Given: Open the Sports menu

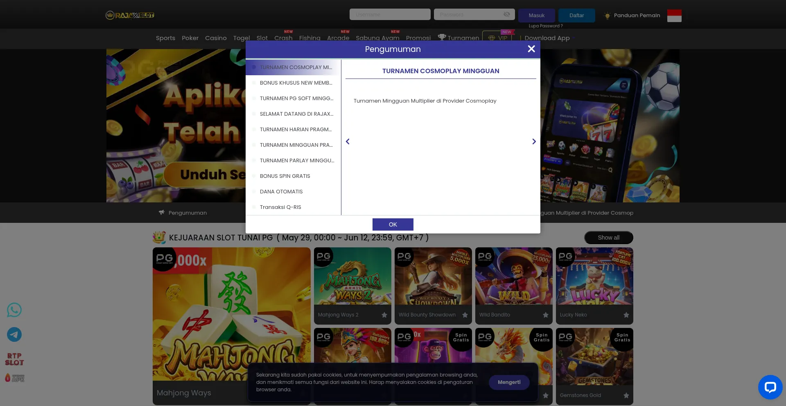Looking at the screenshot, I should 165,38.
